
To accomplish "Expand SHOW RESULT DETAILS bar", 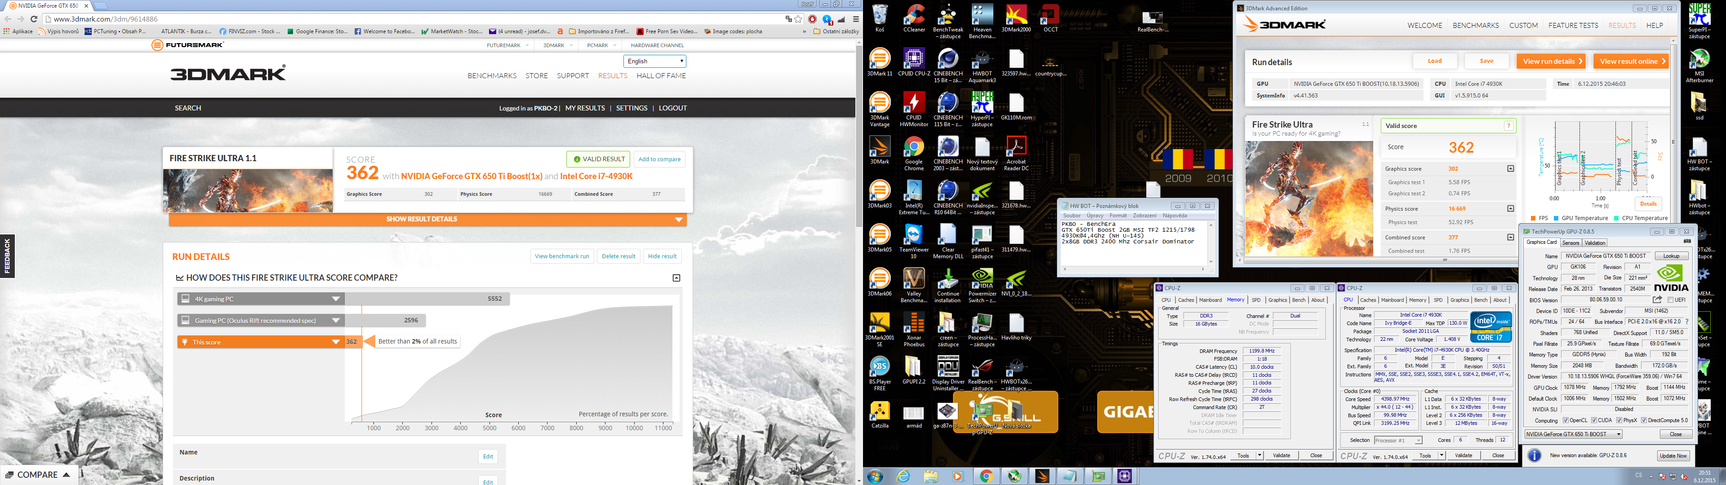I will (427, 219).
